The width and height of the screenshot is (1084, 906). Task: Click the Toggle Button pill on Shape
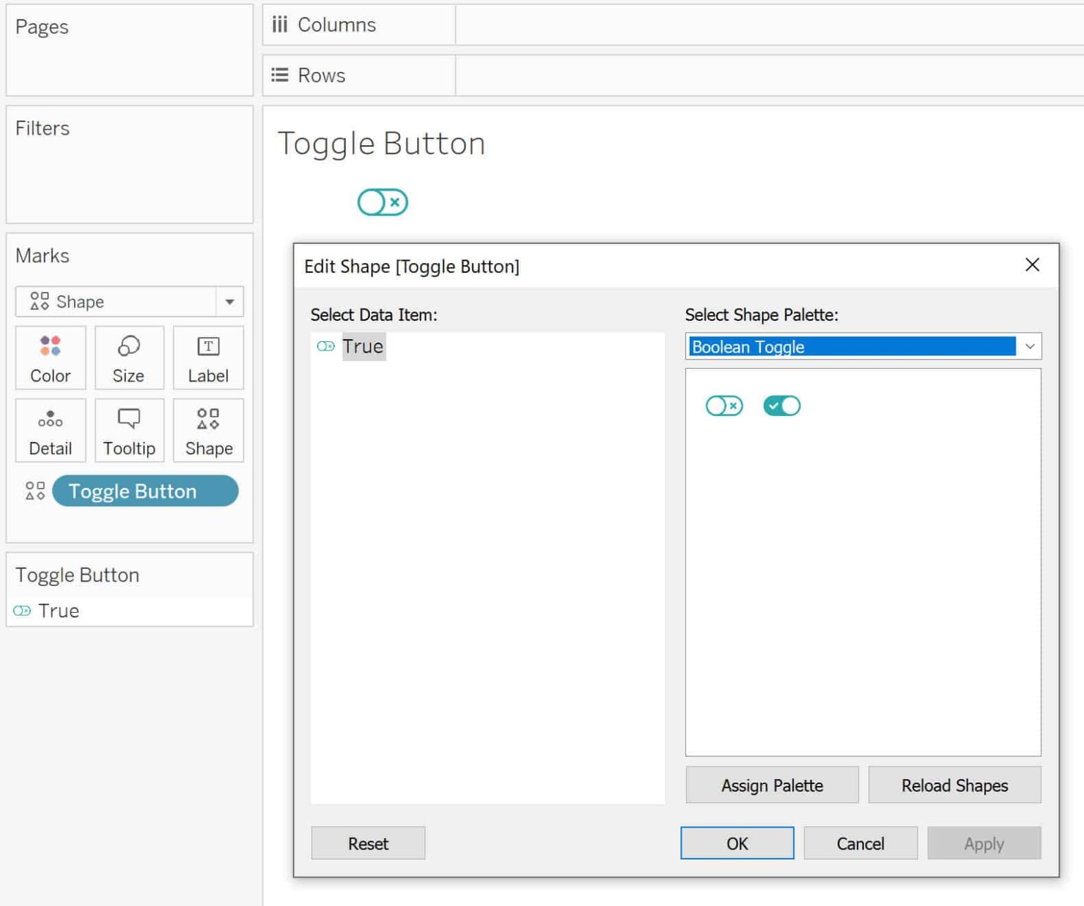(145, 491)
